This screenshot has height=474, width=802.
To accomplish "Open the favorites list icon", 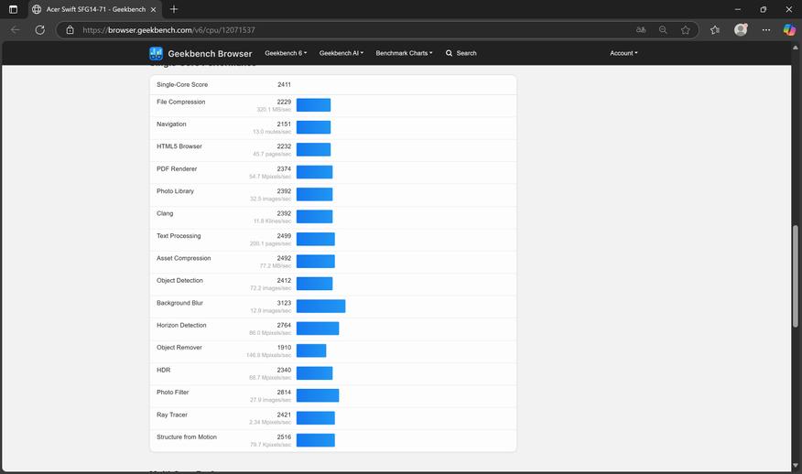I will [x=715, y=29].
